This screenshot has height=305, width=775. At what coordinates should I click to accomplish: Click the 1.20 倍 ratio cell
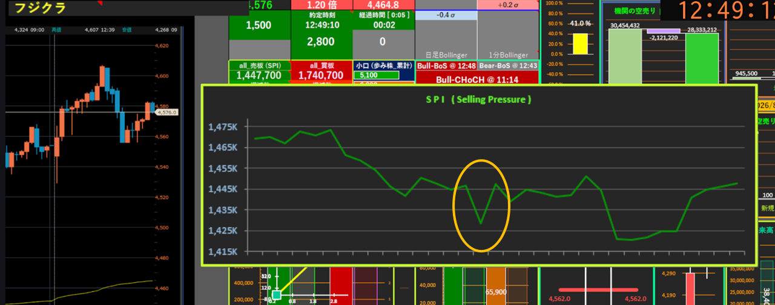(x=322, y=5)
